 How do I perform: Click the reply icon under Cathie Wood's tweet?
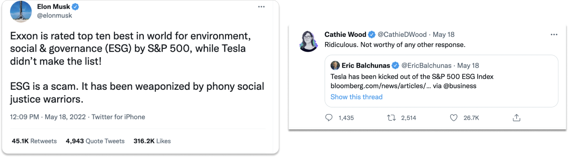(x=329, y=118)
